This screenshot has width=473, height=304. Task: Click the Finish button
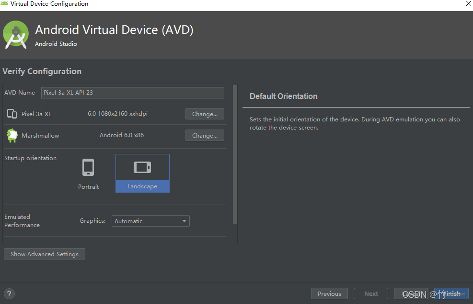451,294
